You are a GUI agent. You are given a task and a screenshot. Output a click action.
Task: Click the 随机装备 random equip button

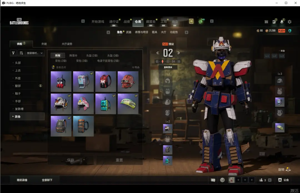pos(22,180)
